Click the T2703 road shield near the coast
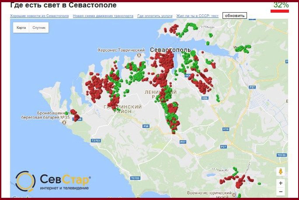This screenshot has height=200, width=299. click(x=96, y=140)
